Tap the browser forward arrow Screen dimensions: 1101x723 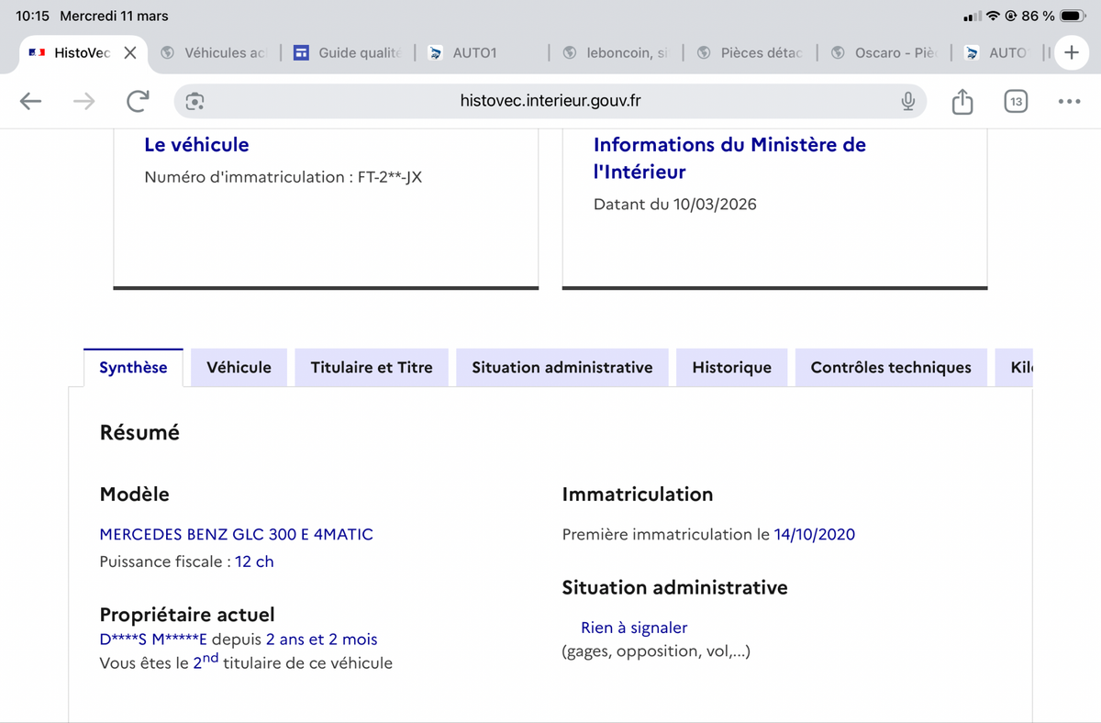(83, 101)
